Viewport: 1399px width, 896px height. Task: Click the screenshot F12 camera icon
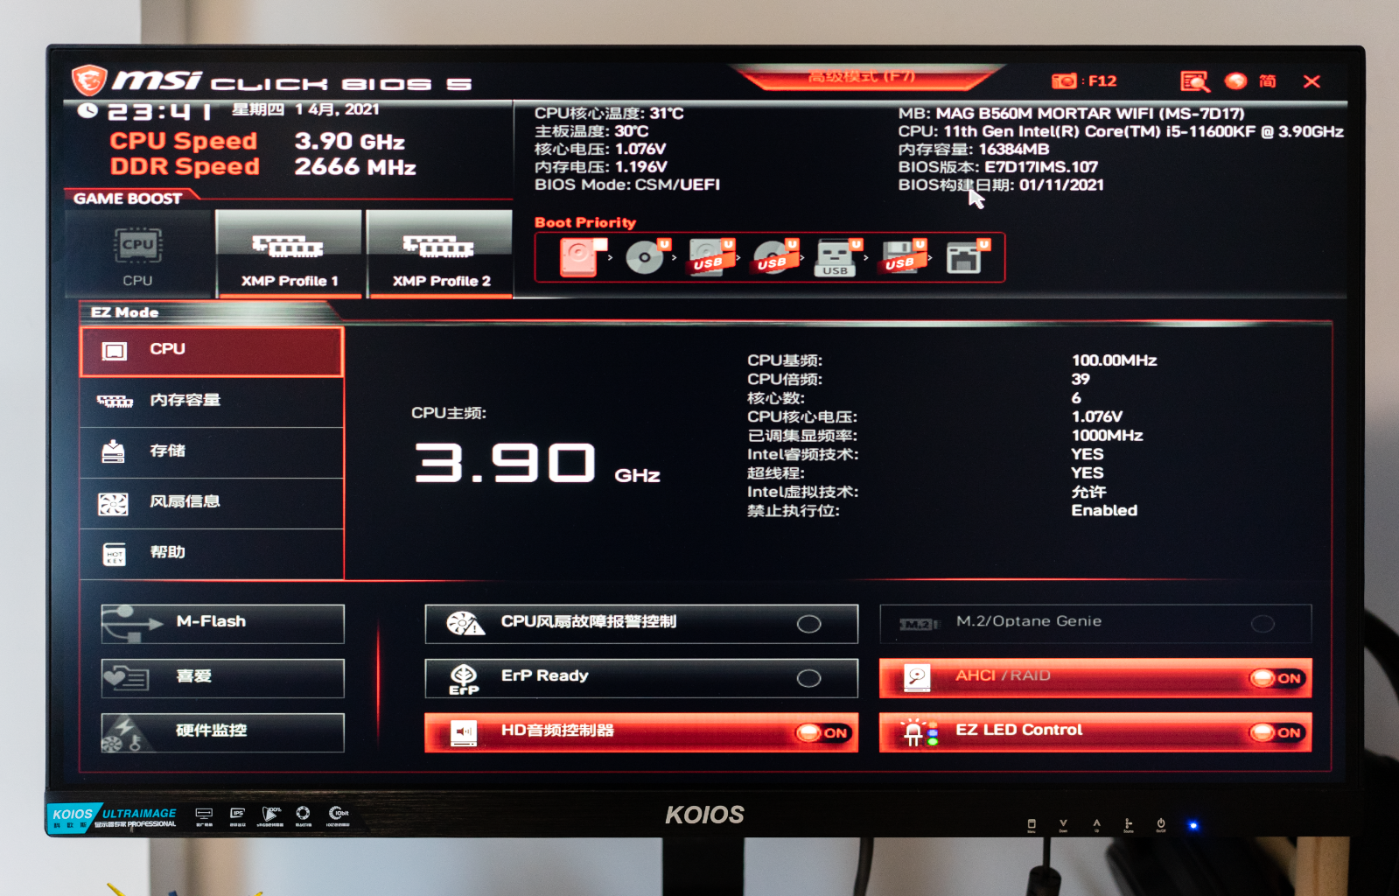click(1064, 81)
